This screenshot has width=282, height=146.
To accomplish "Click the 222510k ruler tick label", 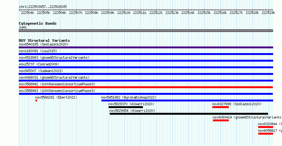I will 124,13.
